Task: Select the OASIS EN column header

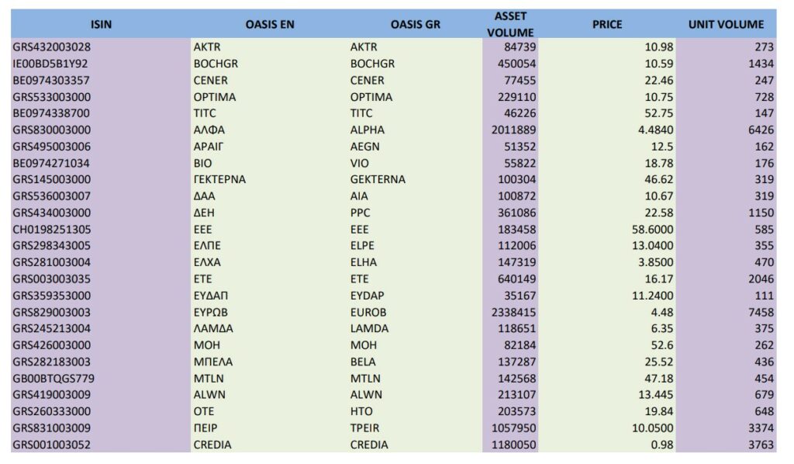Action: click(x=269, y=24)
